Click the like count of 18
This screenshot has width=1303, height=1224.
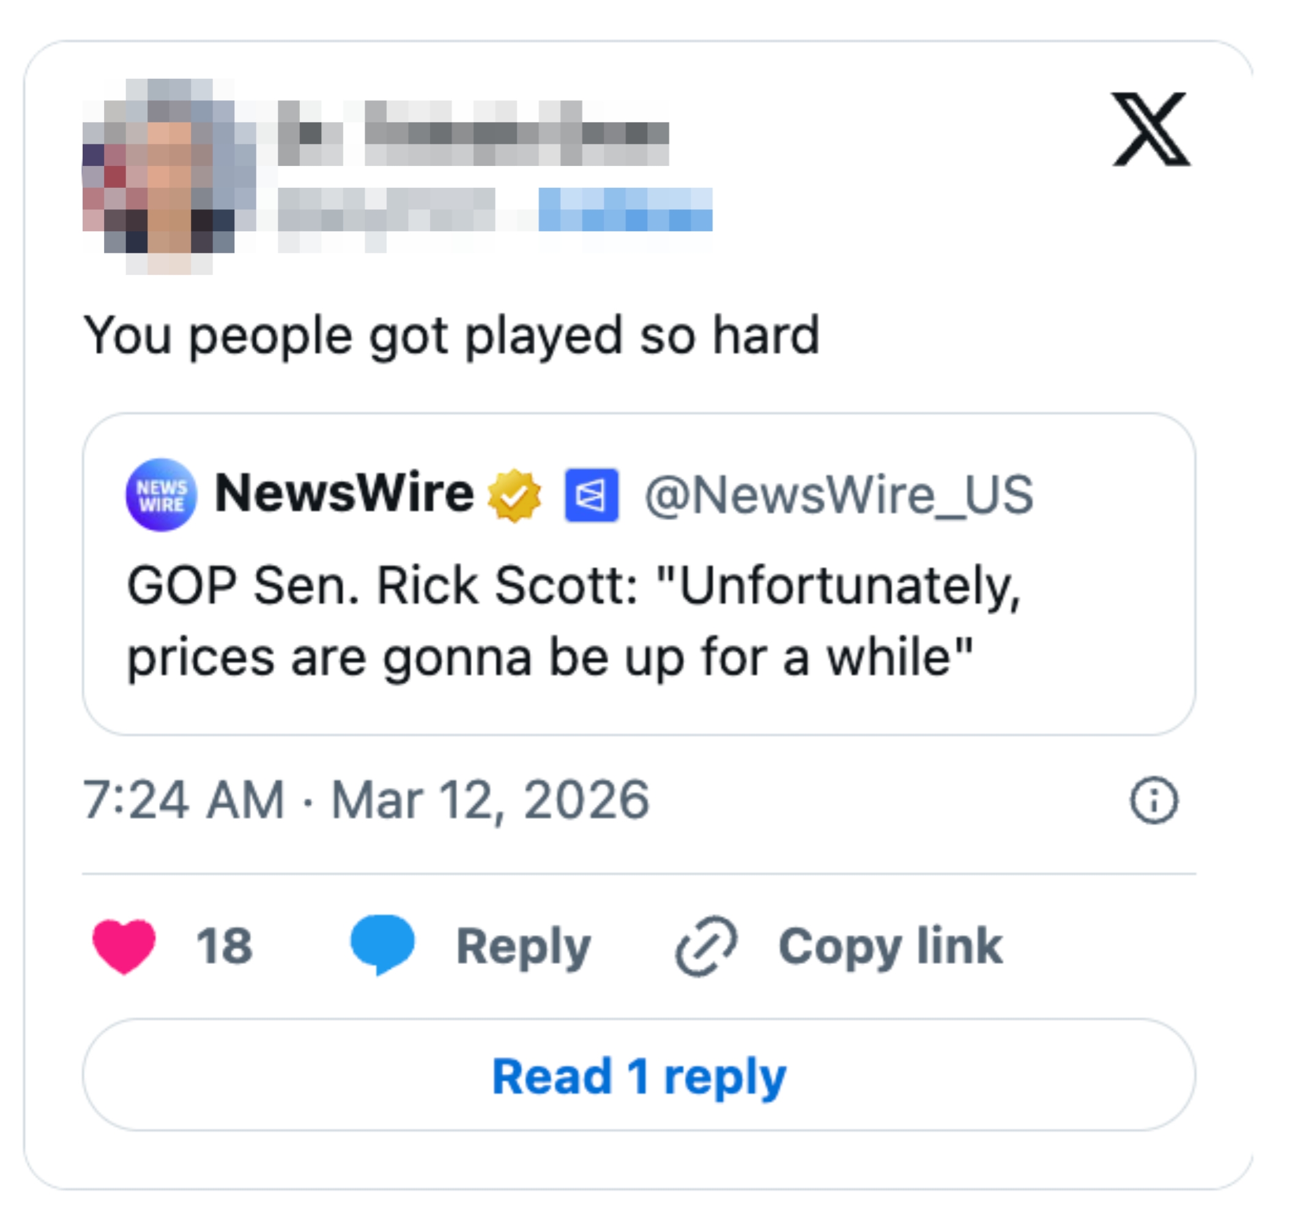224,946
